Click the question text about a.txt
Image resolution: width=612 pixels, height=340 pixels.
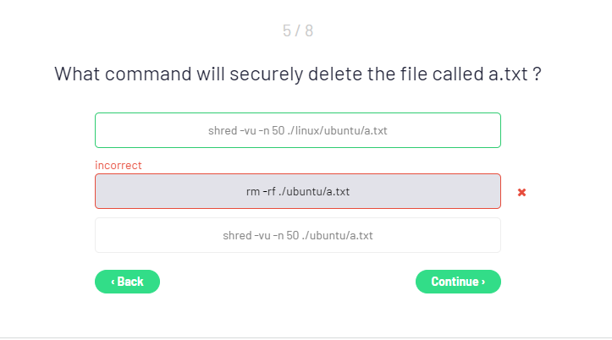[297, 74]
